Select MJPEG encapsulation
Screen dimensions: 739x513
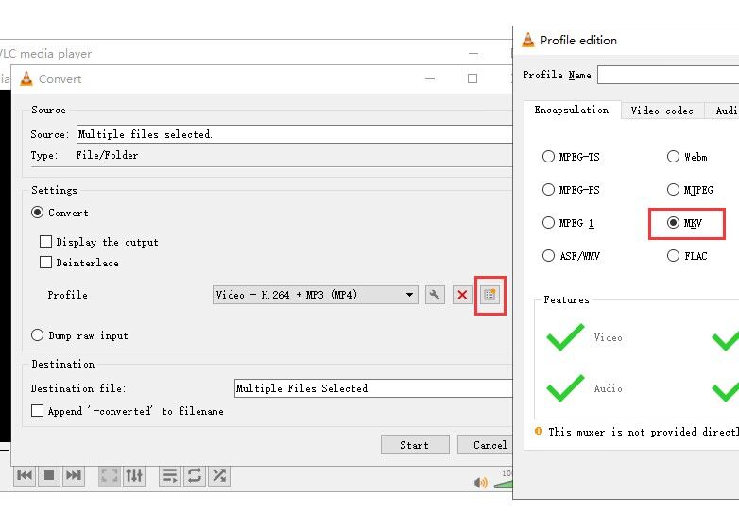(x=673, y=190)
